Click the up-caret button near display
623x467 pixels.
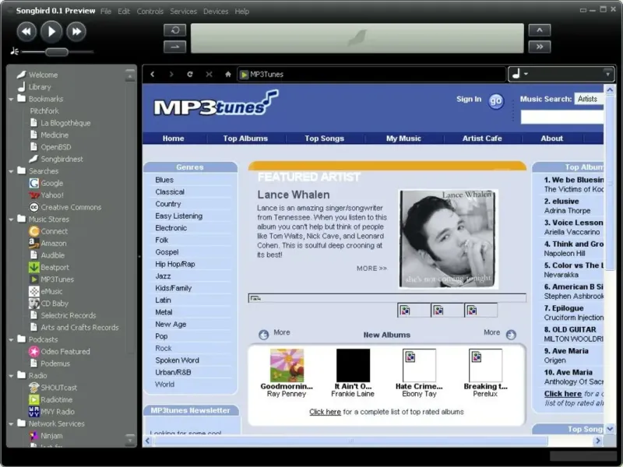tap(540, 30)
